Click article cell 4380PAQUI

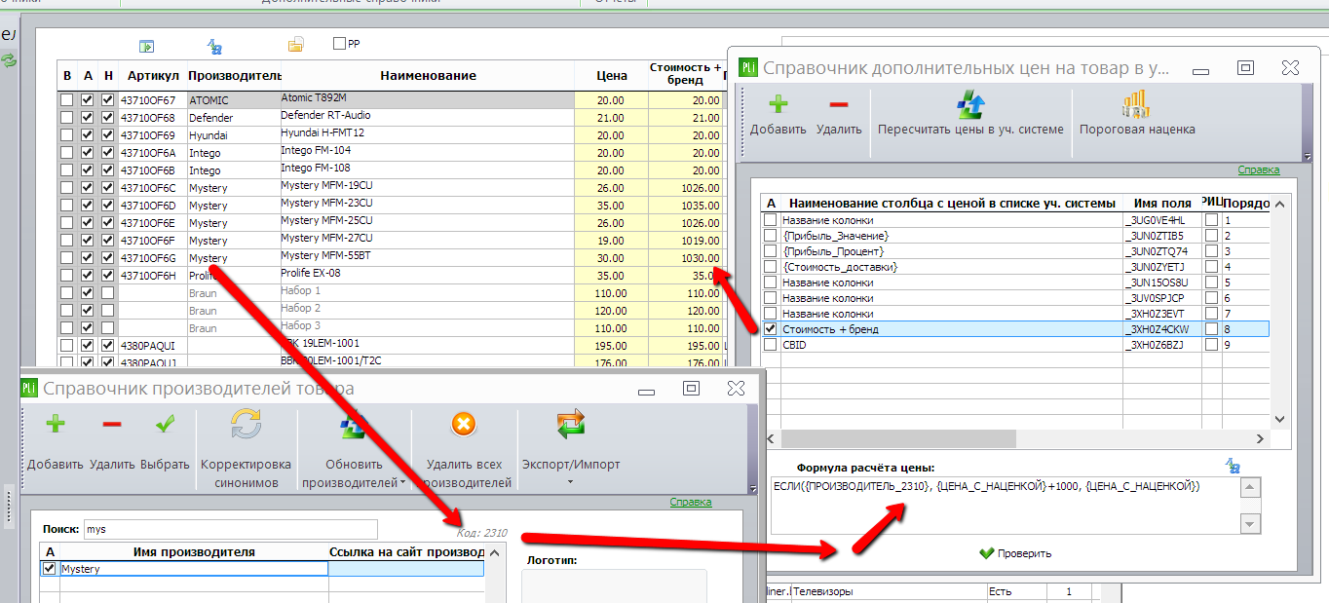click(x=153, y=345)
